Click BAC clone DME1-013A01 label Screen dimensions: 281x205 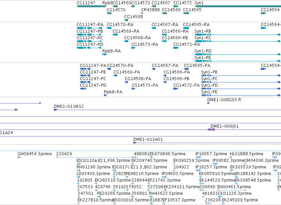coord(148,139)
